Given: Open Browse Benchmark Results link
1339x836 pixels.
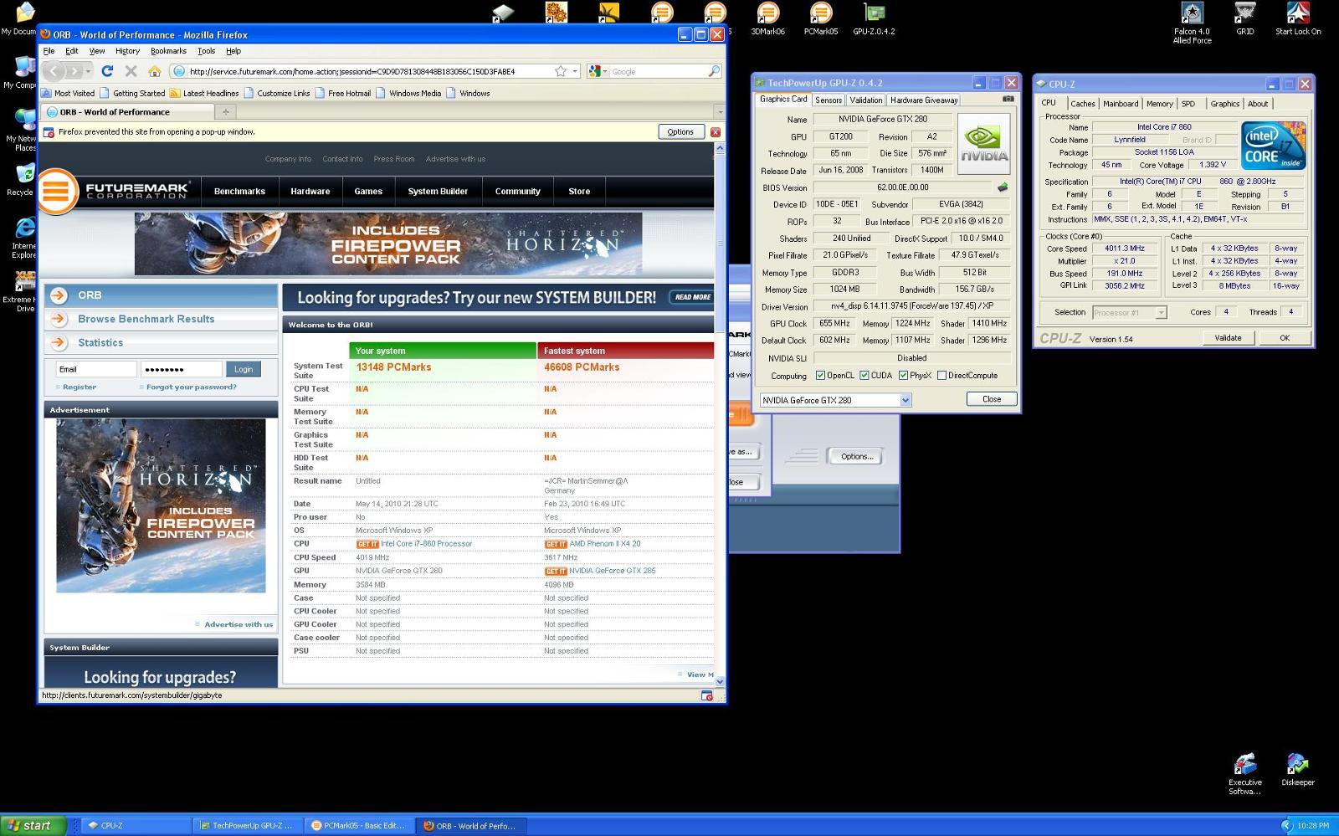Looking at the screenshot, I should point(146,319).
